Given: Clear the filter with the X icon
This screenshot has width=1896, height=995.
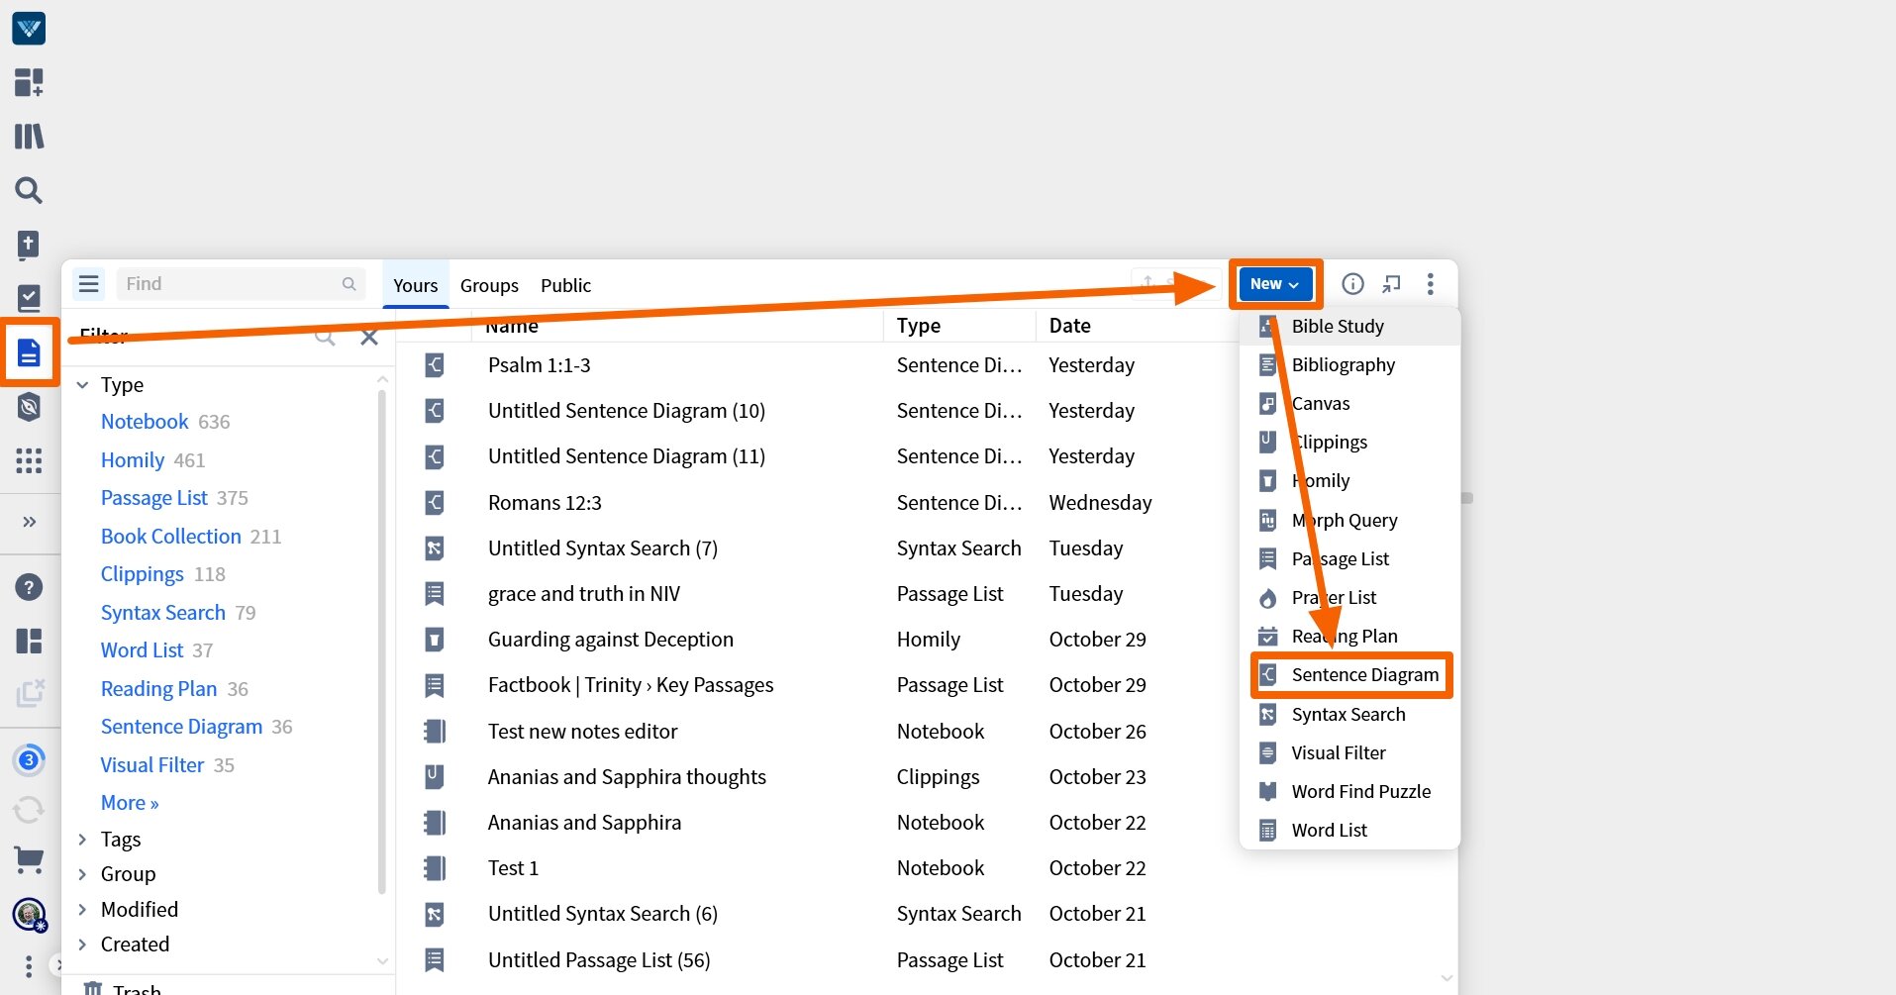Looking at the screenshot, I should point(369,337).
